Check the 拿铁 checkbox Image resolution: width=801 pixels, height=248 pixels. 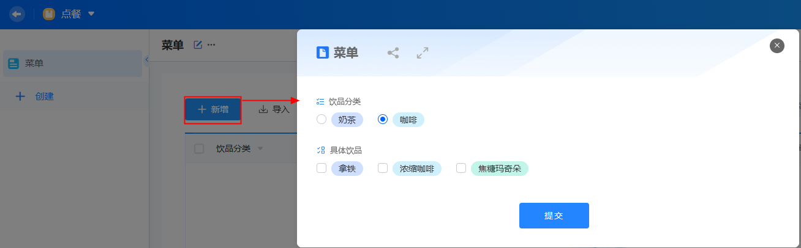tap(322, 168)
